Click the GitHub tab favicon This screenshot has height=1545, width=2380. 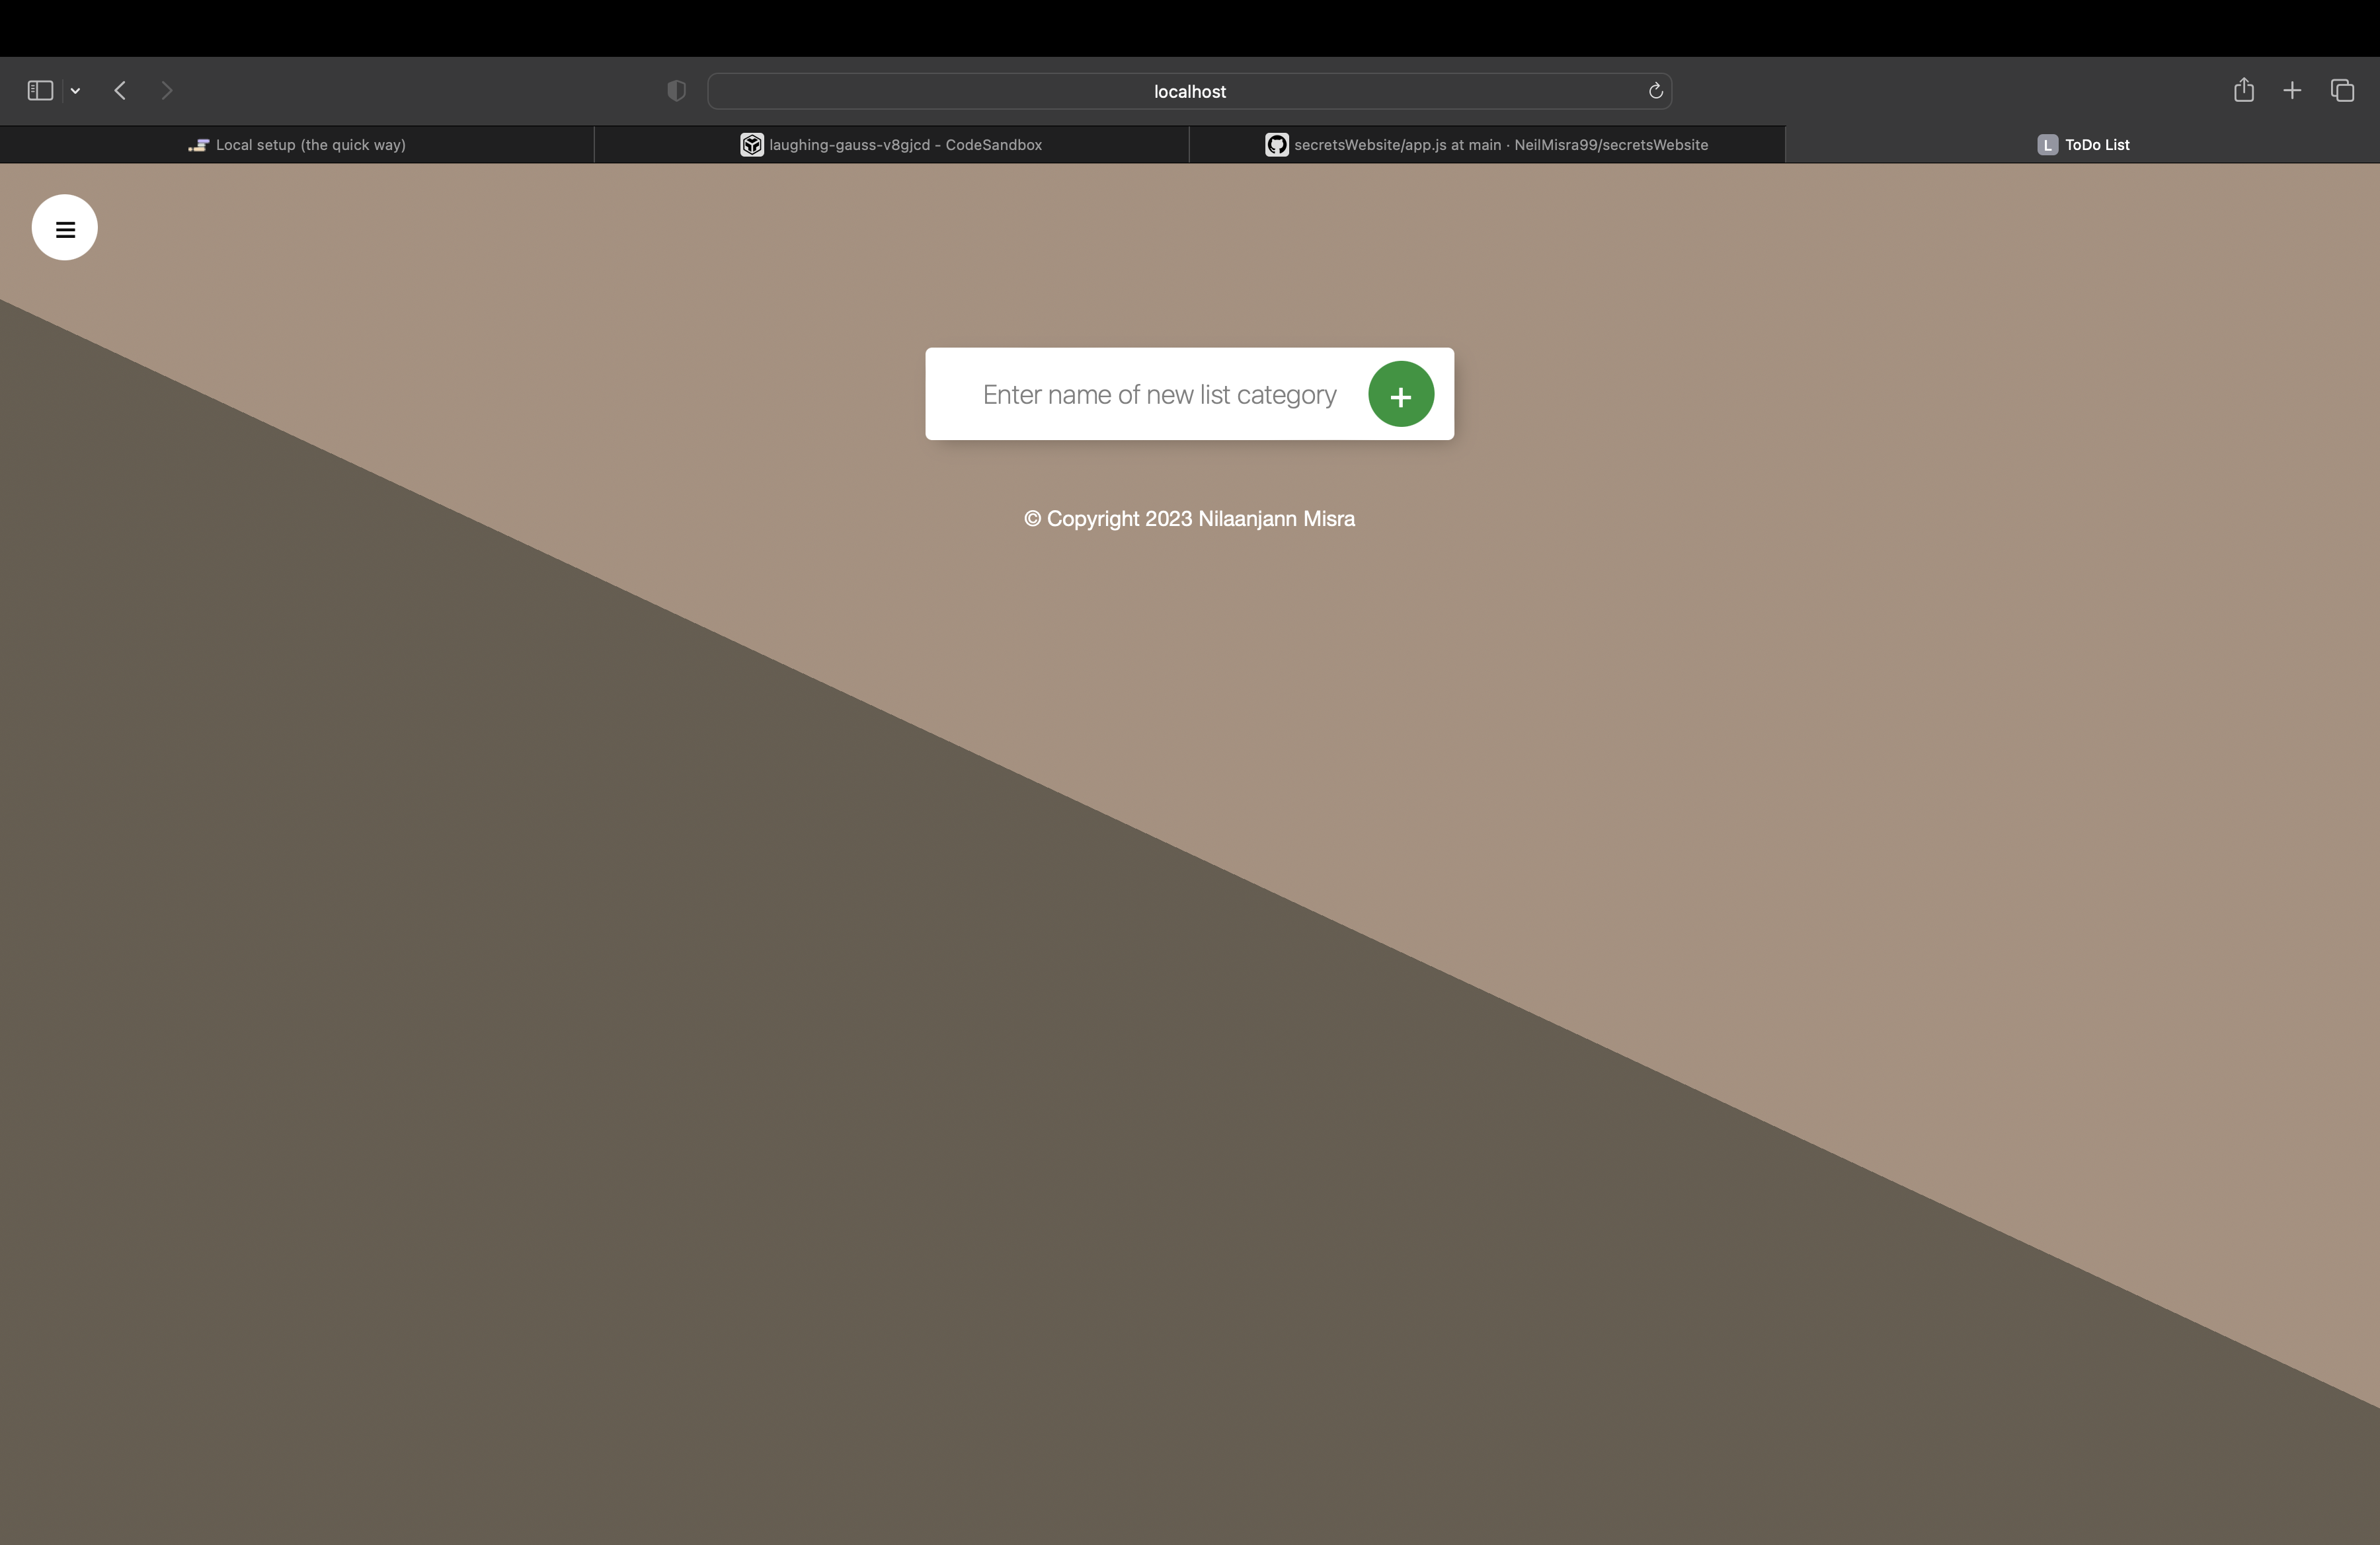pyautogui.click(x=1276, y=145)
